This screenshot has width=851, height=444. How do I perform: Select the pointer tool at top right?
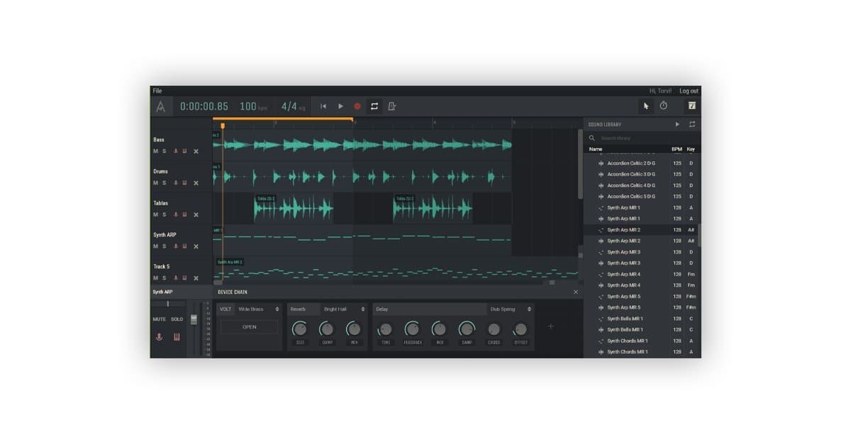647,106
